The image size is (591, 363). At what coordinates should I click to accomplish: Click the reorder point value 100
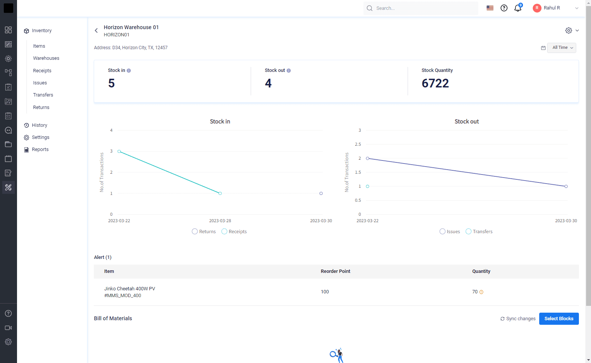tap(325, 292)
